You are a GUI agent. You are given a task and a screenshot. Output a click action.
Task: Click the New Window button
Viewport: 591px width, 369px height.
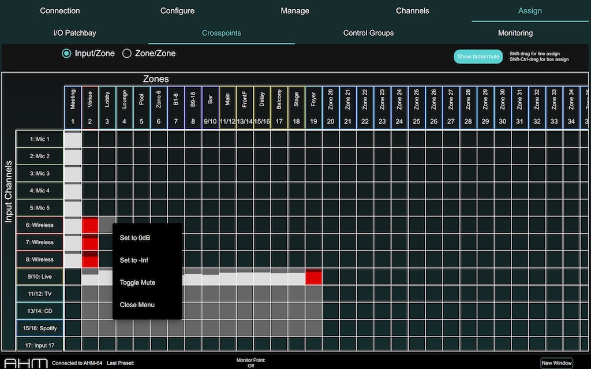[x=557, y=363]
